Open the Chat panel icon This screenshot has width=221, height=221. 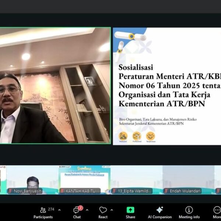tap(76, 210)
